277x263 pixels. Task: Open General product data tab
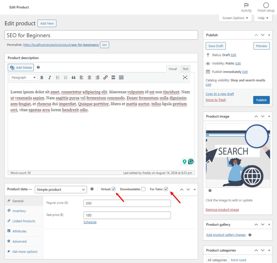pos(24,201)
